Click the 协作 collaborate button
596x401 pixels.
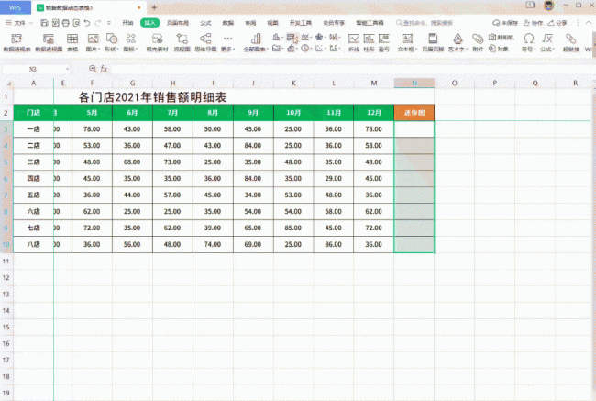pos(534,23)
